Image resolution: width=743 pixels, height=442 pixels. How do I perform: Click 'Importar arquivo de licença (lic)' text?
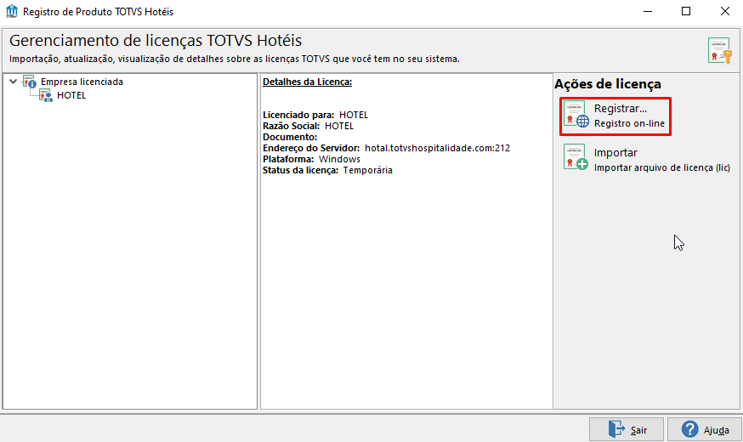point(662,167)
